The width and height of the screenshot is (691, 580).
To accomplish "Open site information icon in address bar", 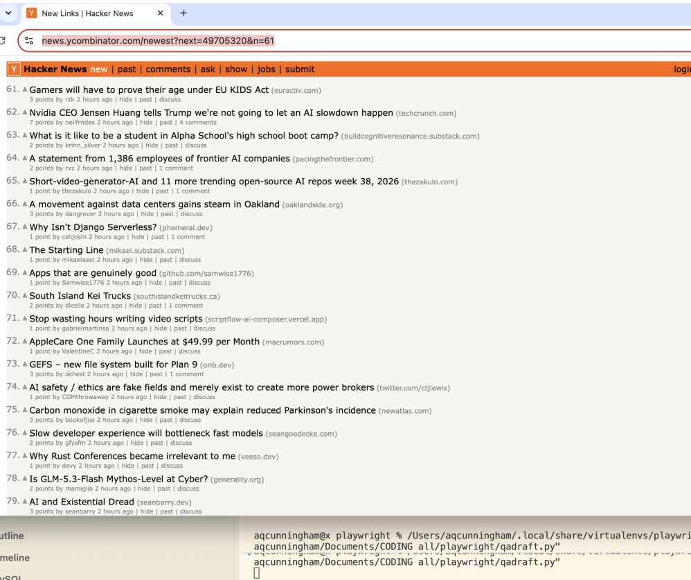I will point(29,41).
